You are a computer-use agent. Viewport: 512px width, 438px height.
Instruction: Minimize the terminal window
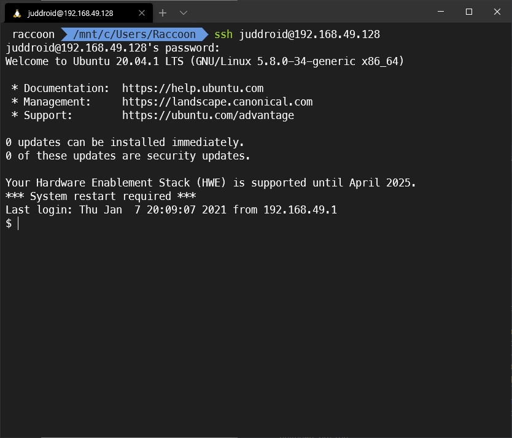tap(441, 12)
